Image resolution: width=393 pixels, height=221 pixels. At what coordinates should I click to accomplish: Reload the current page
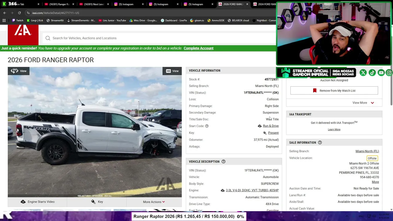(19, 13)
